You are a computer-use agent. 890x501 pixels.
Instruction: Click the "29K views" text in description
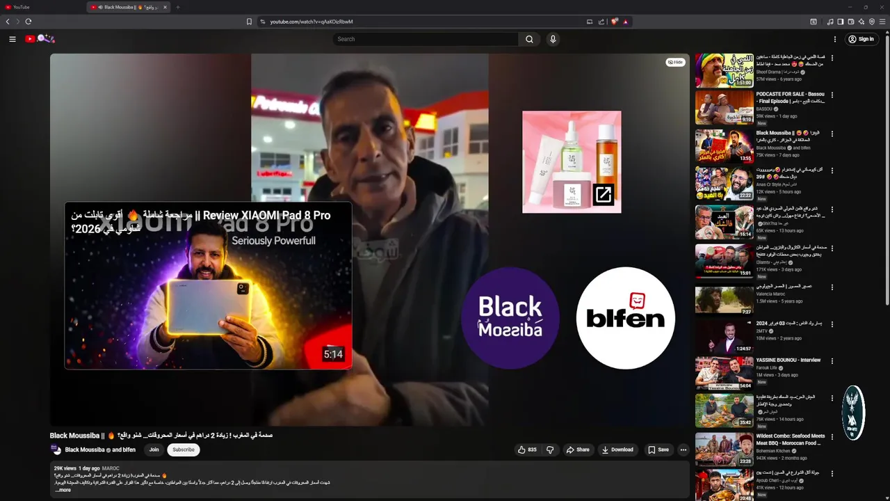click(x=65, y=468)
